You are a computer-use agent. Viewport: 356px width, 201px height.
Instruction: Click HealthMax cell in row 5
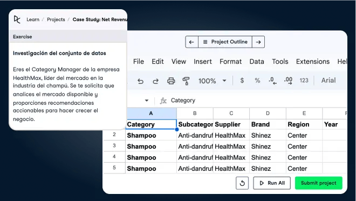point(231,169)
